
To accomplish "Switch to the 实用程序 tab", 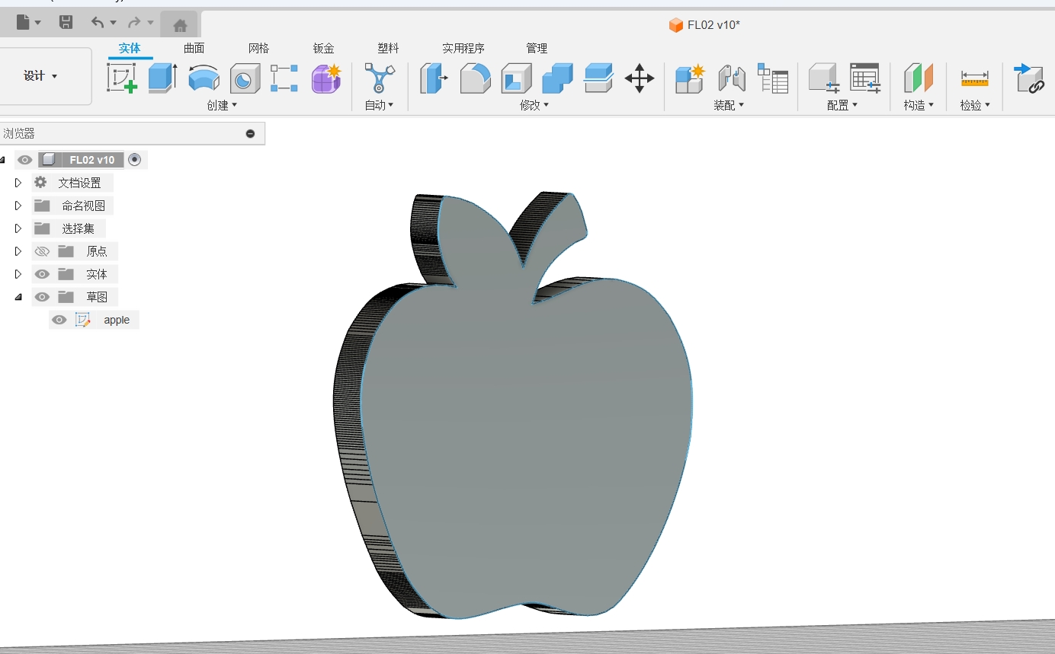I will click(463, 48).
